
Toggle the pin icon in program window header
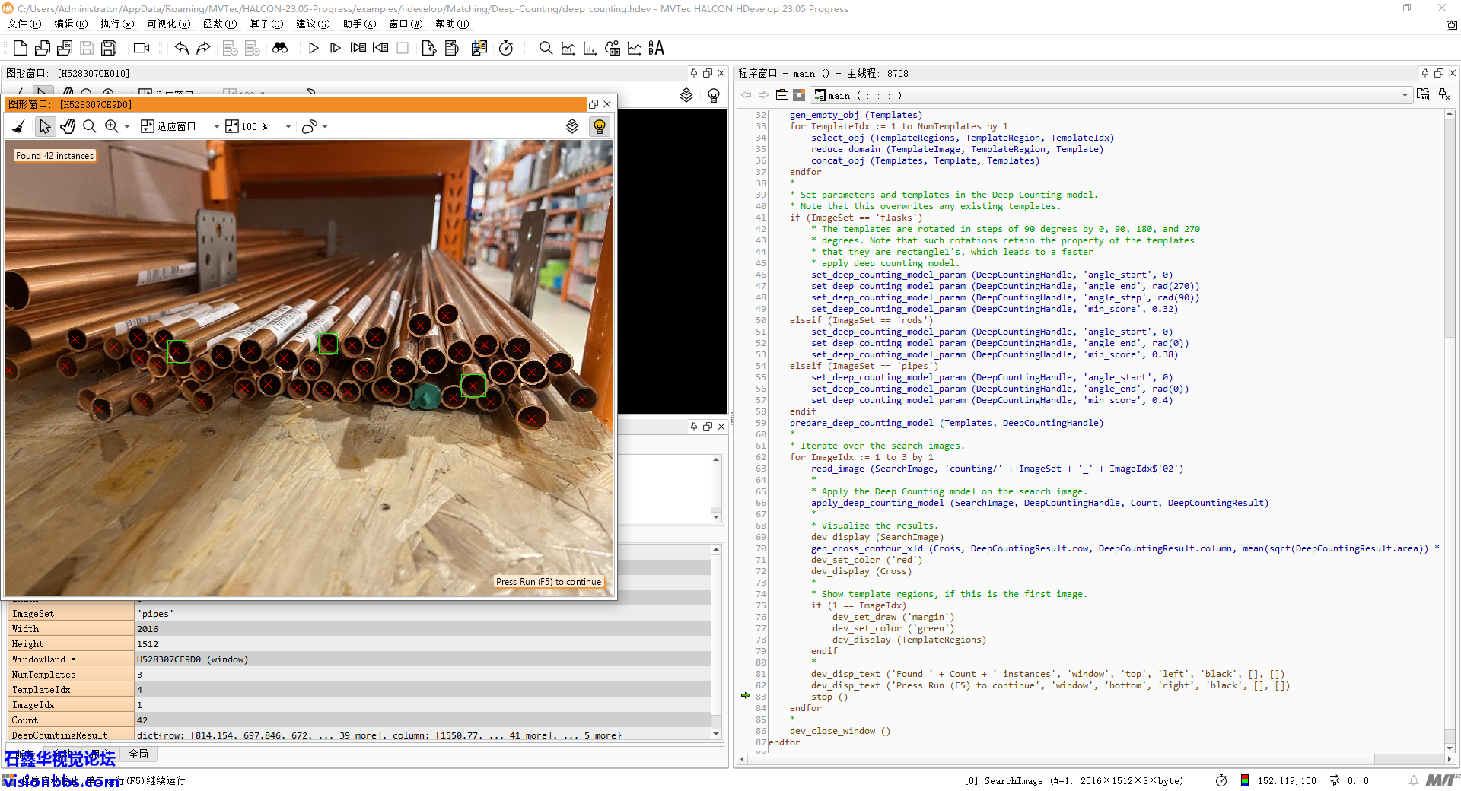coord(1425,73)
